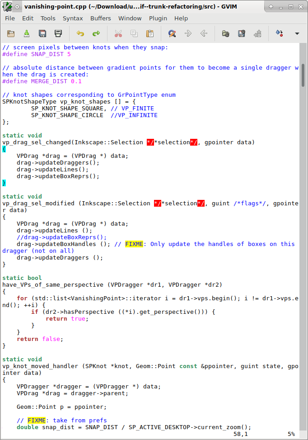The width and height of the screenshot is (308, 440).
Task: Expand the toolbar overflow arrow
Action: coord(297,33)
